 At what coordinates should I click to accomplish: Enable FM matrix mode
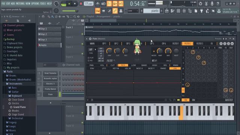pos(186,100)
